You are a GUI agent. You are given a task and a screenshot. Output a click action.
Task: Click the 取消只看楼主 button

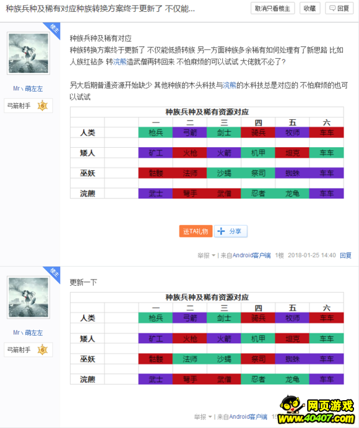click(x=272, y=9)
